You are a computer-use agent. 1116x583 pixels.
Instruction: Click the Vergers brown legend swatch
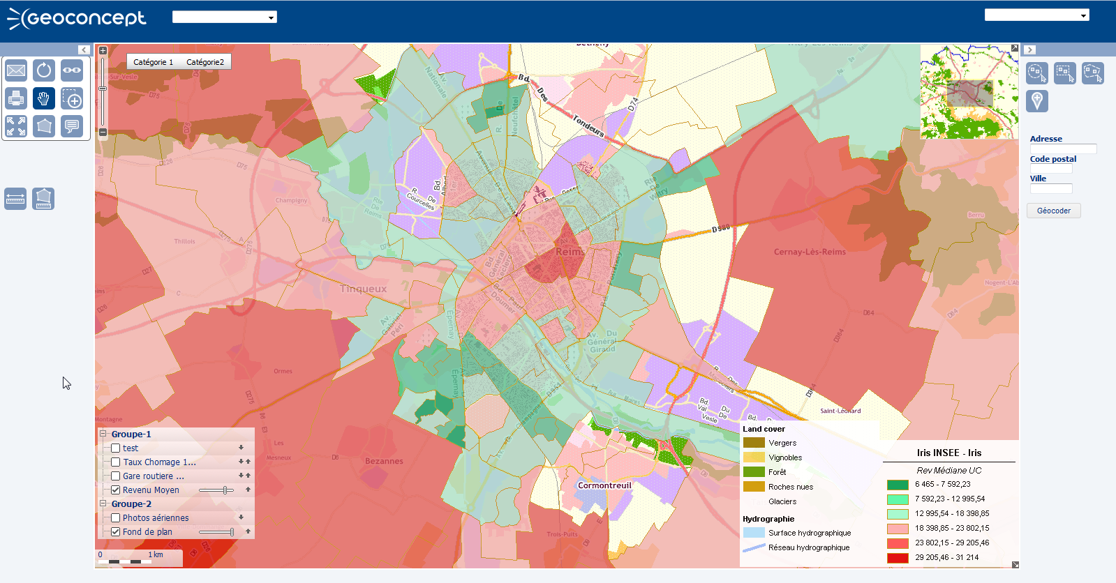[x=754, y=443]
